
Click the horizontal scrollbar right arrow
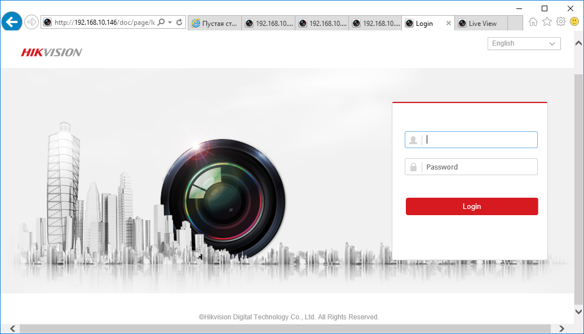tap(561, 328)
